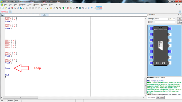Viewport: 182px width, 102px height.
Task: Click the New file toolbar icon
Action: coord(3,8)
